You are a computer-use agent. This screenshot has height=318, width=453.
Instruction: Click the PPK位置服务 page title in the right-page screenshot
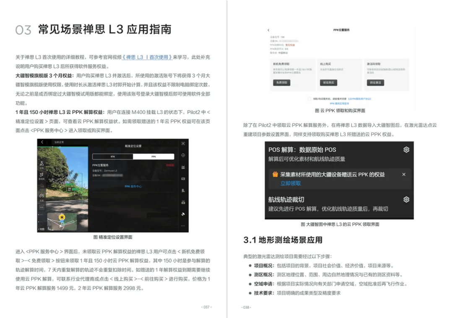pyautogui.click(x=341, y=30)
